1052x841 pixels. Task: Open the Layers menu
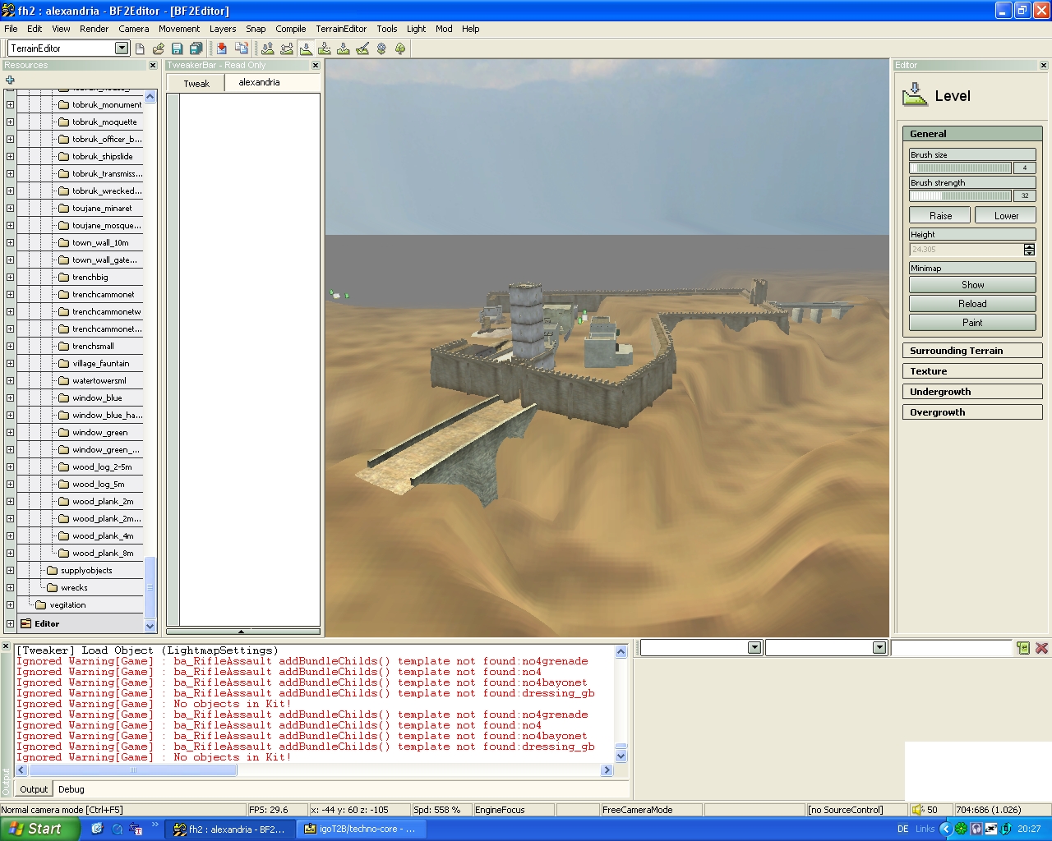(223, 29)
